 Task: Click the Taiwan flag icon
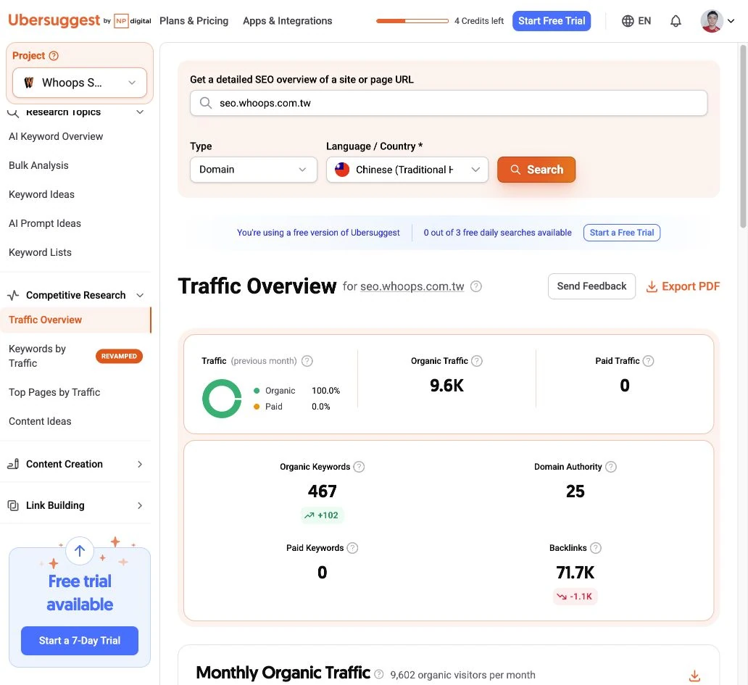click(x=342, y=170)
